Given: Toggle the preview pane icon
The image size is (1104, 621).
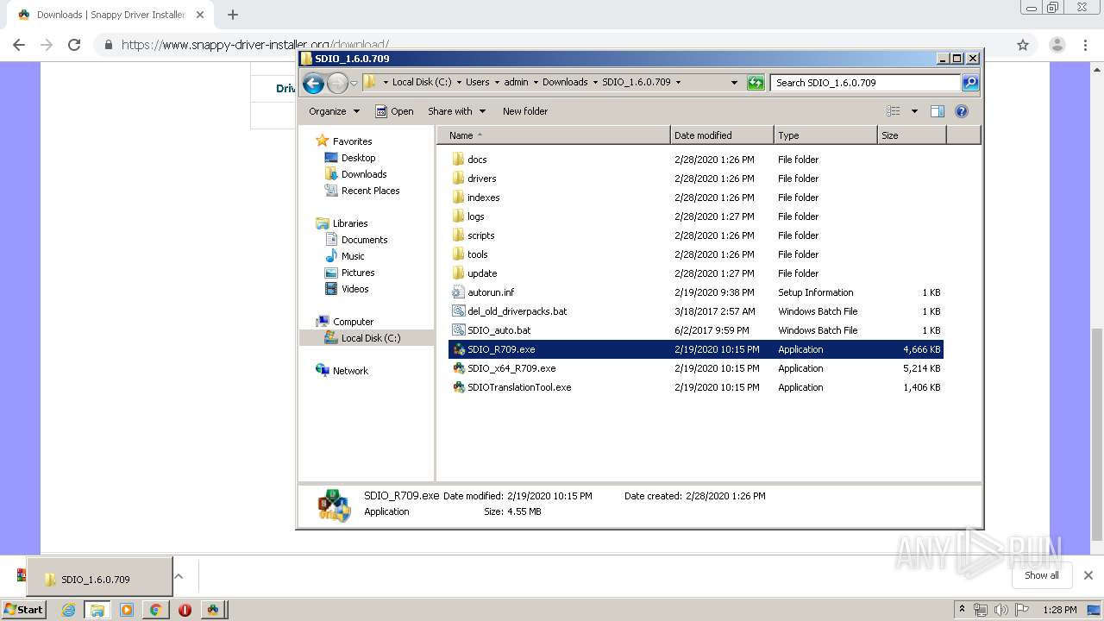Looking at the screenshot, I should (x=938, y=111).
